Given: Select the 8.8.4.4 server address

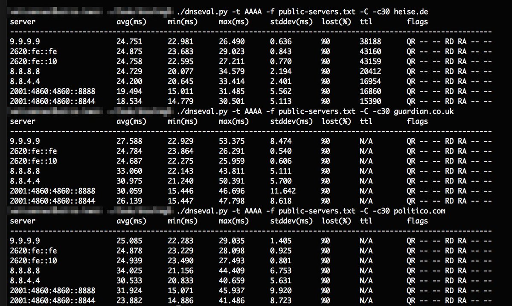Looking at the screenshot, I should tap(24, 82).
